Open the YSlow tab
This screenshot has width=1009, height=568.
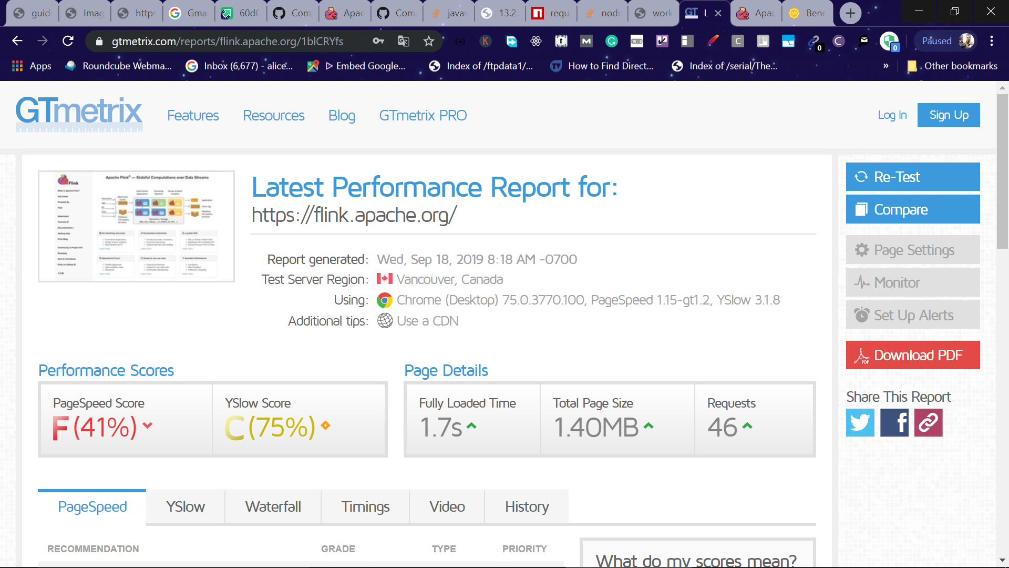click(x=185, y=506)
